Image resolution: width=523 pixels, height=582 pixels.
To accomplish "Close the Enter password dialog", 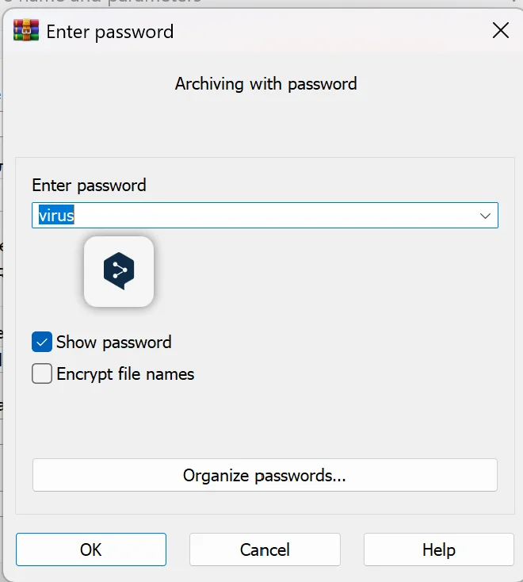I will (x=500, y=30).
